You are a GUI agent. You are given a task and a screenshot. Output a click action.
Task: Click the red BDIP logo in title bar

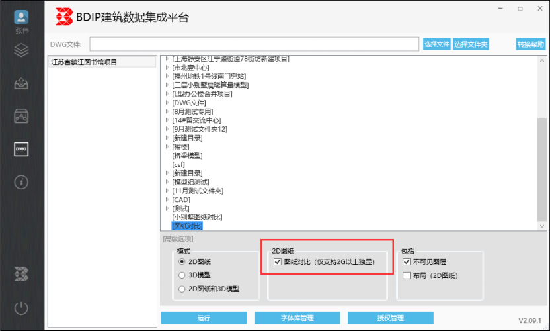pyautogui.click(x=64, y=17)
